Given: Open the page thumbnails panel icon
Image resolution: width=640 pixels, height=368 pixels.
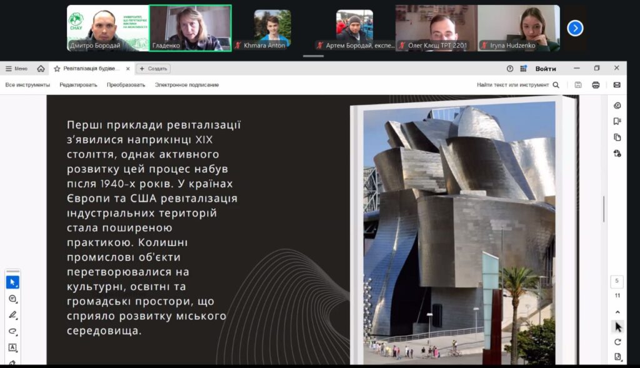Looking at the screenshot, I should point(617,137).
